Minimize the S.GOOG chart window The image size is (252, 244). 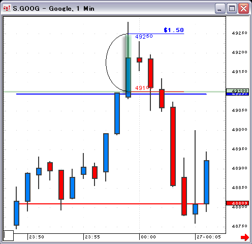(x=220, y=8)
